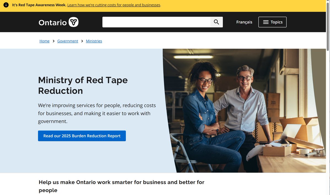
Task: Click the Ontario trillium logo
Action: pyautogui.click(x=74, y=22)
